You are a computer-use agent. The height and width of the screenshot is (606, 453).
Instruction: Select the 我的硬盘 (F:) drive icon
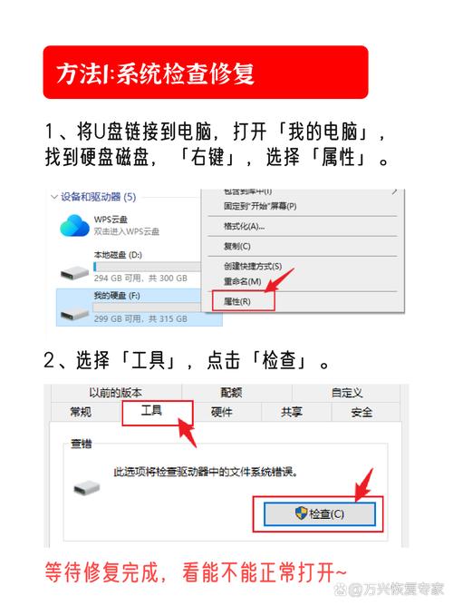click(75, 314)
